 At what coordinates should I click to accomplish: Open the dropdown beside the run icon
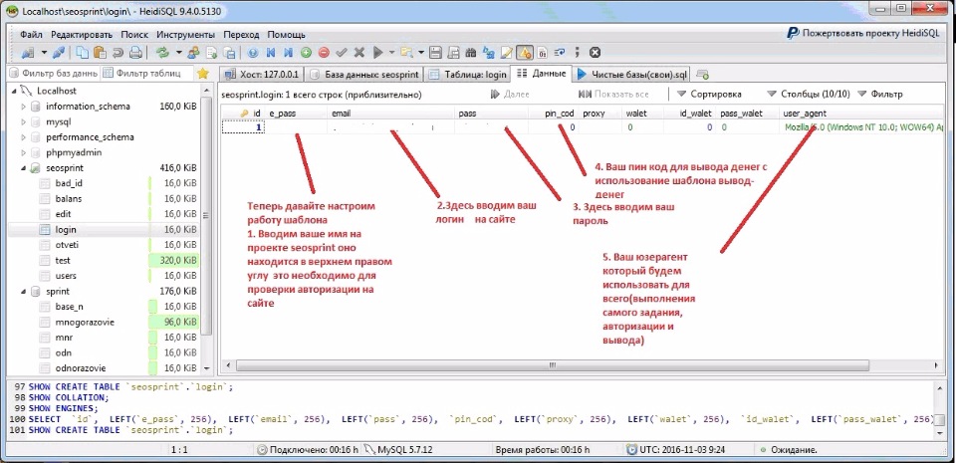pos(392,53)
